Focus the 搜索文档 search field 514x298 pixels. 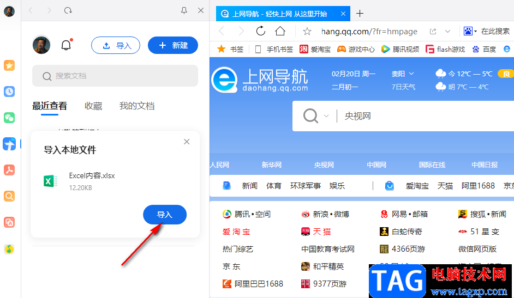[115, 76]
